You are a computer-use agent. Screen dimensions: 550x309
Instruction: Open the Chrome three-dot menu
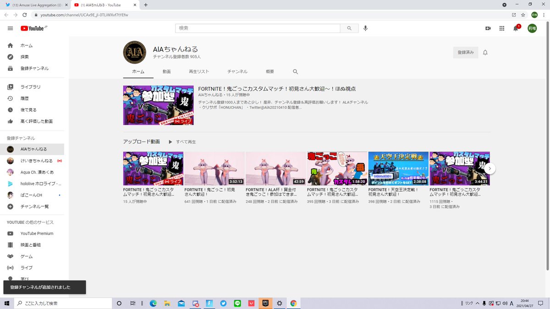[544, 15]
